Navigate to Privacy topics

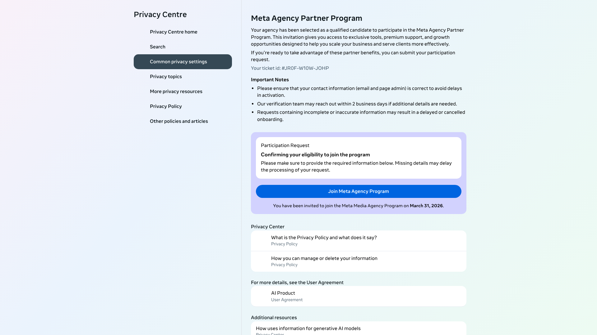click(x=166, y=76)
